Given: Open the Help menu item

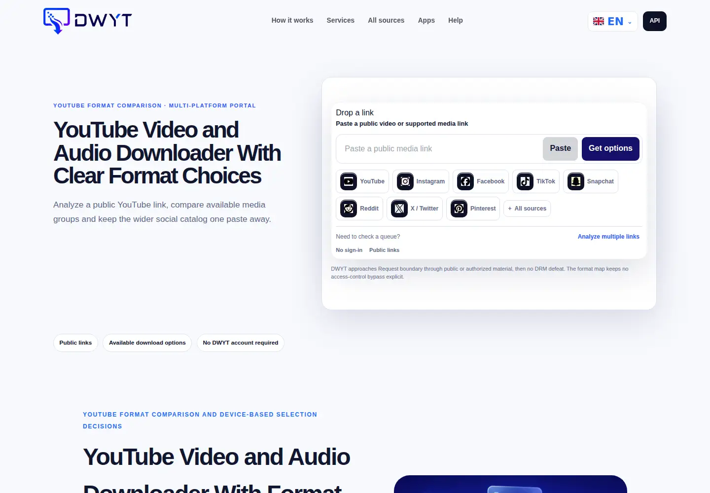Looking at the screenshot, I should tap(456, 20).
